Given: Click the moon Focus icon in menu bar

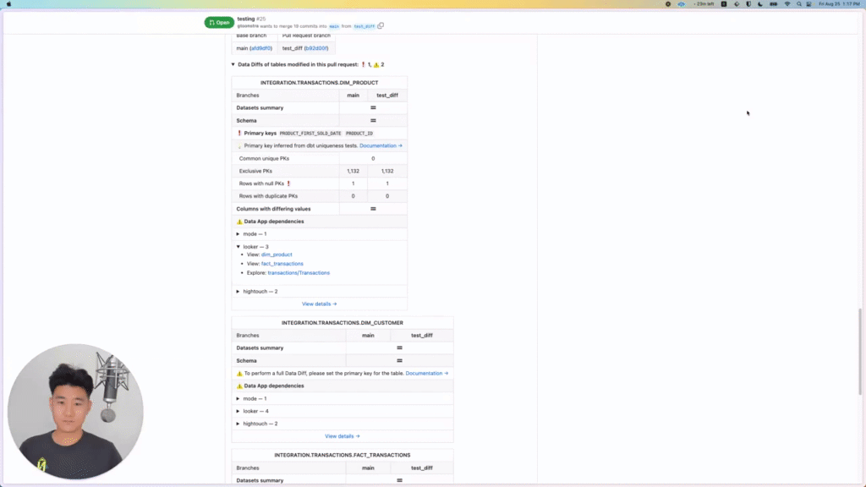Looking at the screenshot, I should pos(760,4).
